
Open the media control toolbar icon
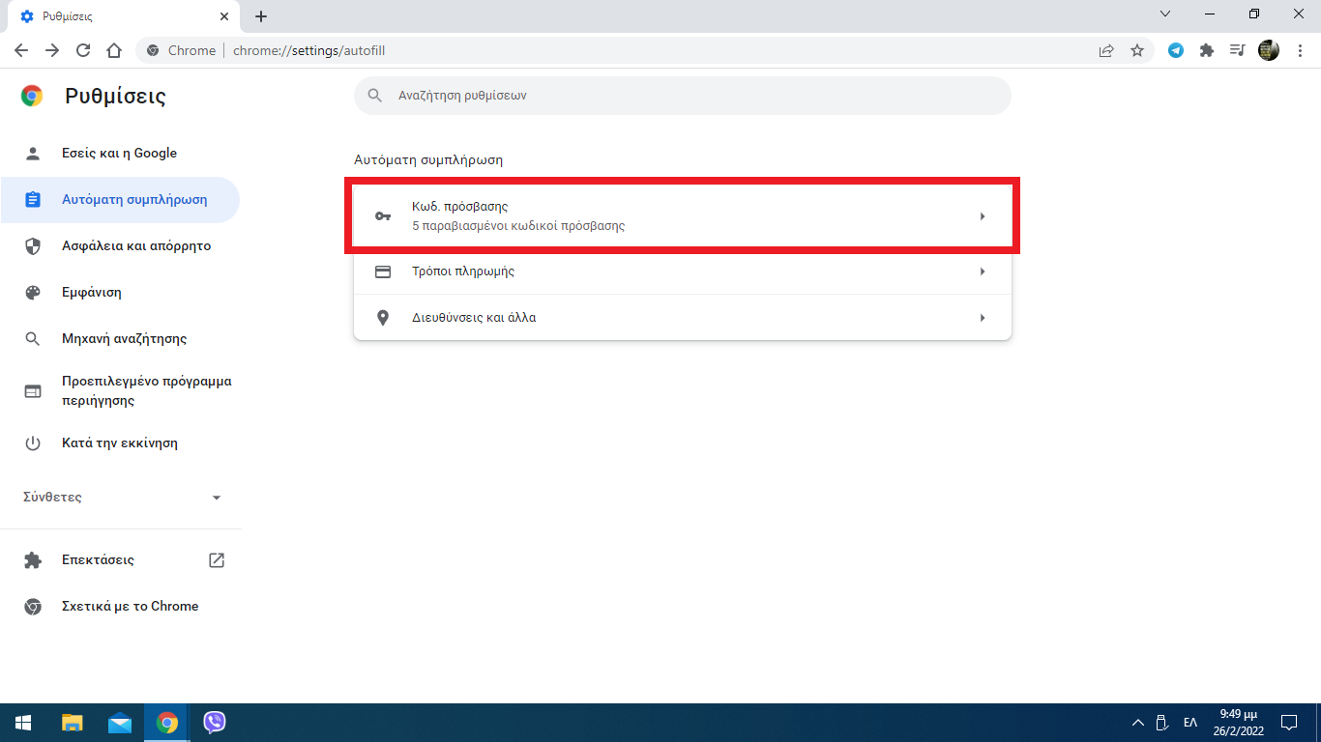click(x=1238, y=50)
